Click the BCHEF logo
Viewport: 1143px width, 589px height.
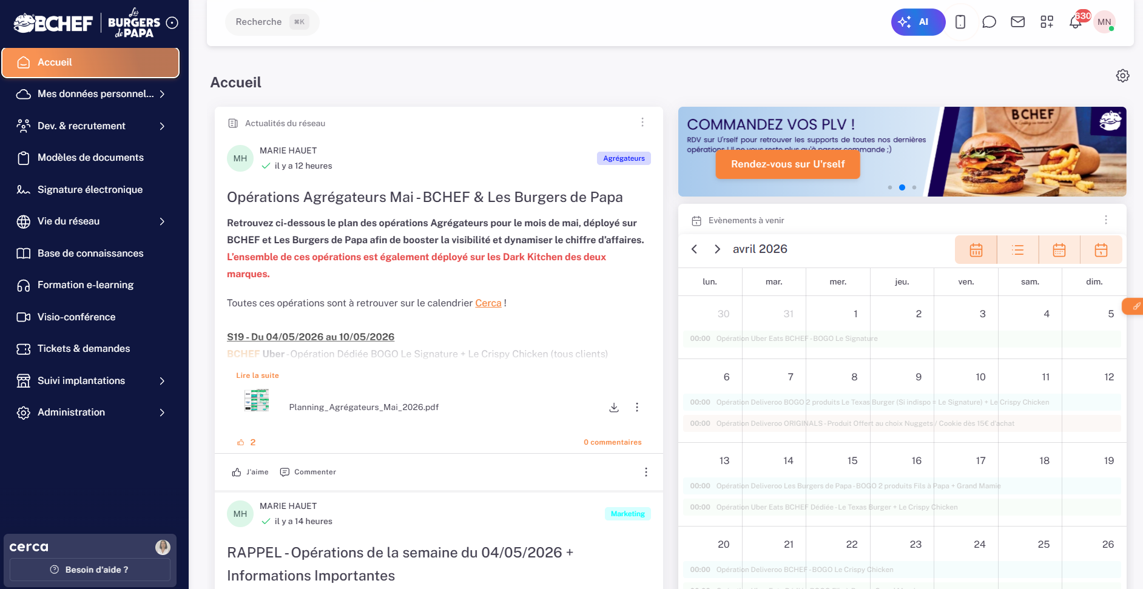point(53,23)
